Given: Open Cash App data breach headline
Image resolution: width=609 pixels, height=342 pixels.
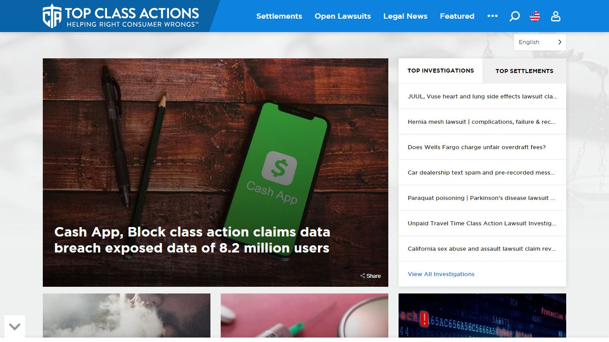Looking at the screenshot, I should (x=192, y=240).
